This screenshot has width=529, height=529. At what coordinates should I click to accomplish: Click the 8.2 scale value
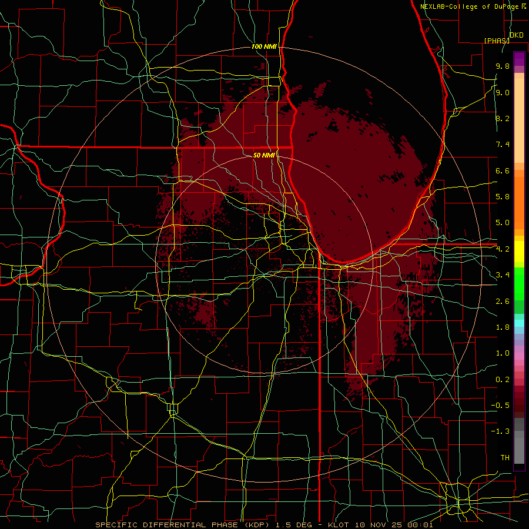(503, 118)
